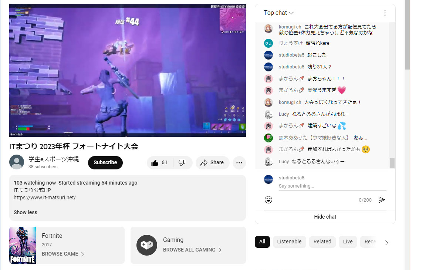The height and width of the screenshot is (270, 426).
Task: Open Lucy avatar on ないすー message
Action: click(x=268, y=161)
